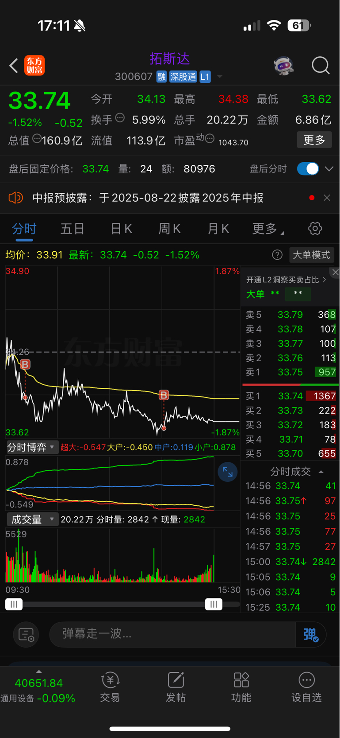340x738 pixels.
Task: Tap the Wi-Fi status bar icon
Action: 274,26
